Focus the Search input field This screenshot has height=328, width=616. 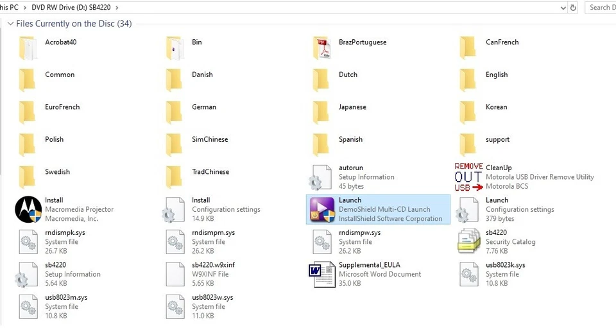(x=601, y=8)
